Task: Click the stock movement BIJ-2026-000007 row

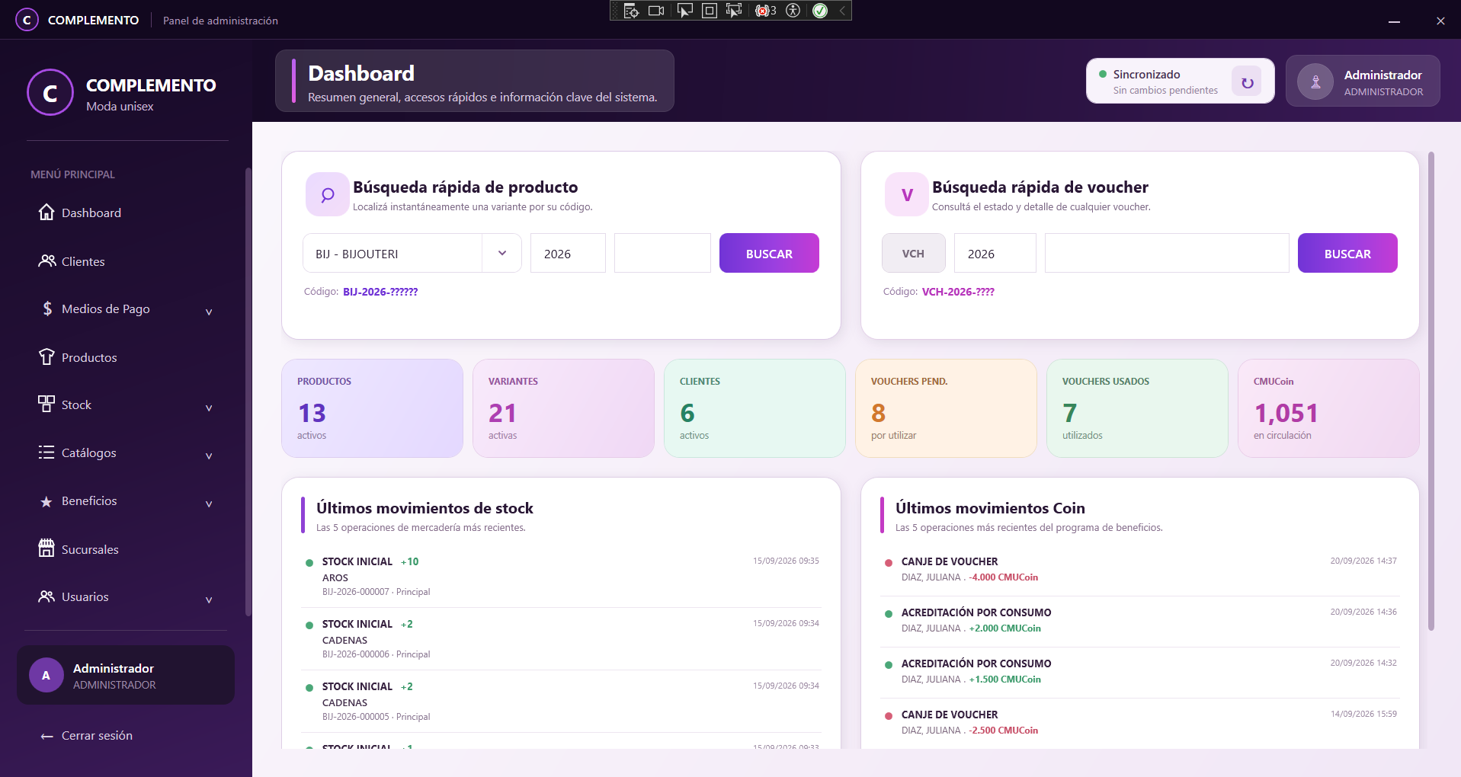Action: point(562,576)
